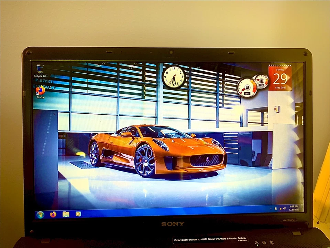Open Firefox from the taskbar
Screen dimensions: 330x248
click(x=53, y=215)
